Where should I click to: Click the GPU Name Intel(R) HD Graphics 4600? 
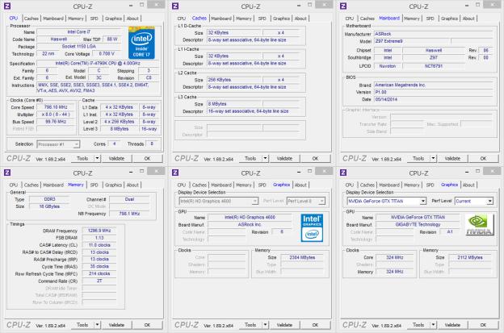250,217
